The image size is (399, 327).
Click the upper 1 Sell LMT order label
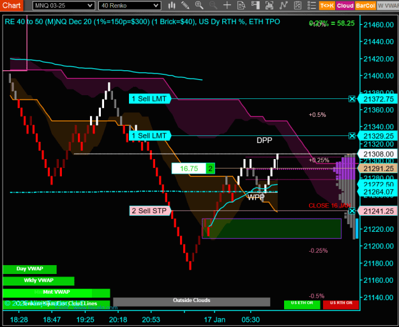(149, 99)
